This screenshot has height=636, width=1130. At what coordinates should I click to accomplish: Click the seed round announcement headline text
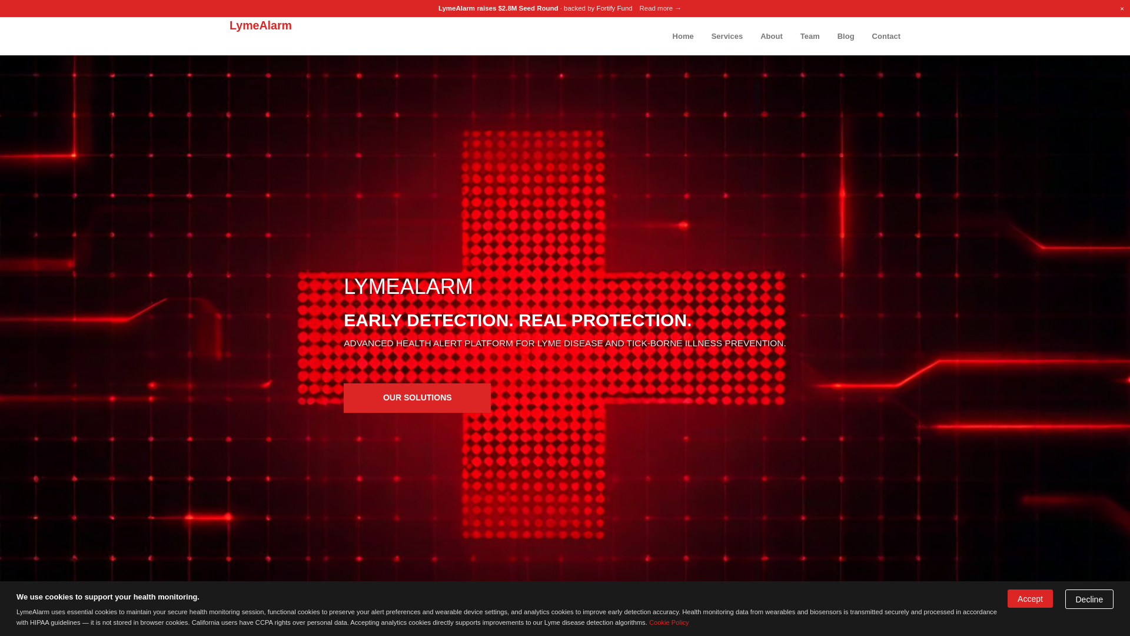pyautogui.click(x=498, y=8)
